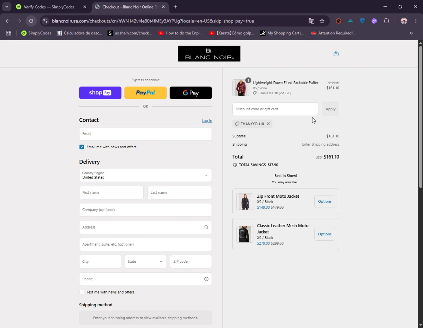423x328 pixels.
Task: Open the translate page icon in address bar
Action: [311, 21]
